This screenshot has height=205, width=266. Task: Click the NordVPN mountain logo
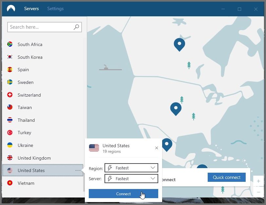click(x=11, y=8)
